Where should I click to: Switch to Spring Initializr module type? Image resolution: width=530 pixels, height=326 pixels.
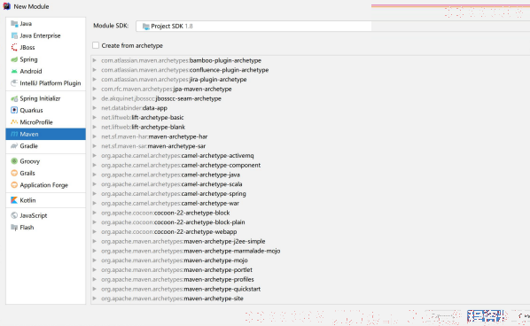45,98
